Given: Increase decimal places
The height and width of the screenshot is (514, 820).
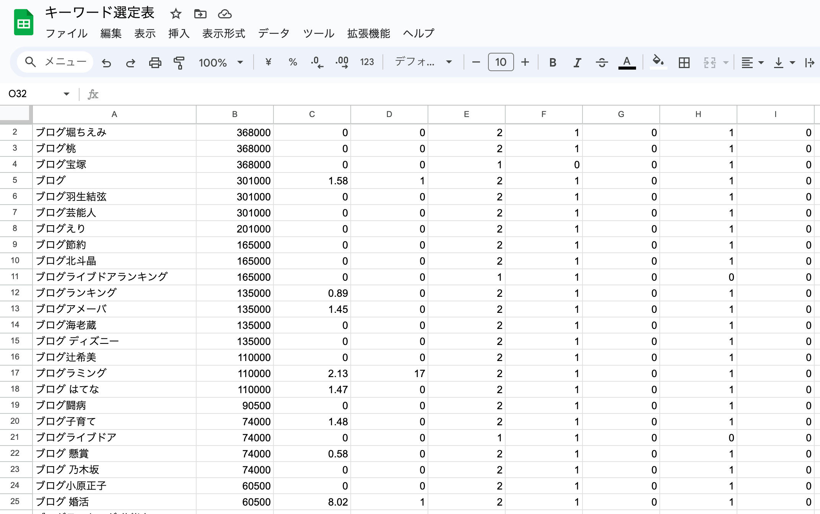Looking at the screenshot, I should click(x=342, y=62).
